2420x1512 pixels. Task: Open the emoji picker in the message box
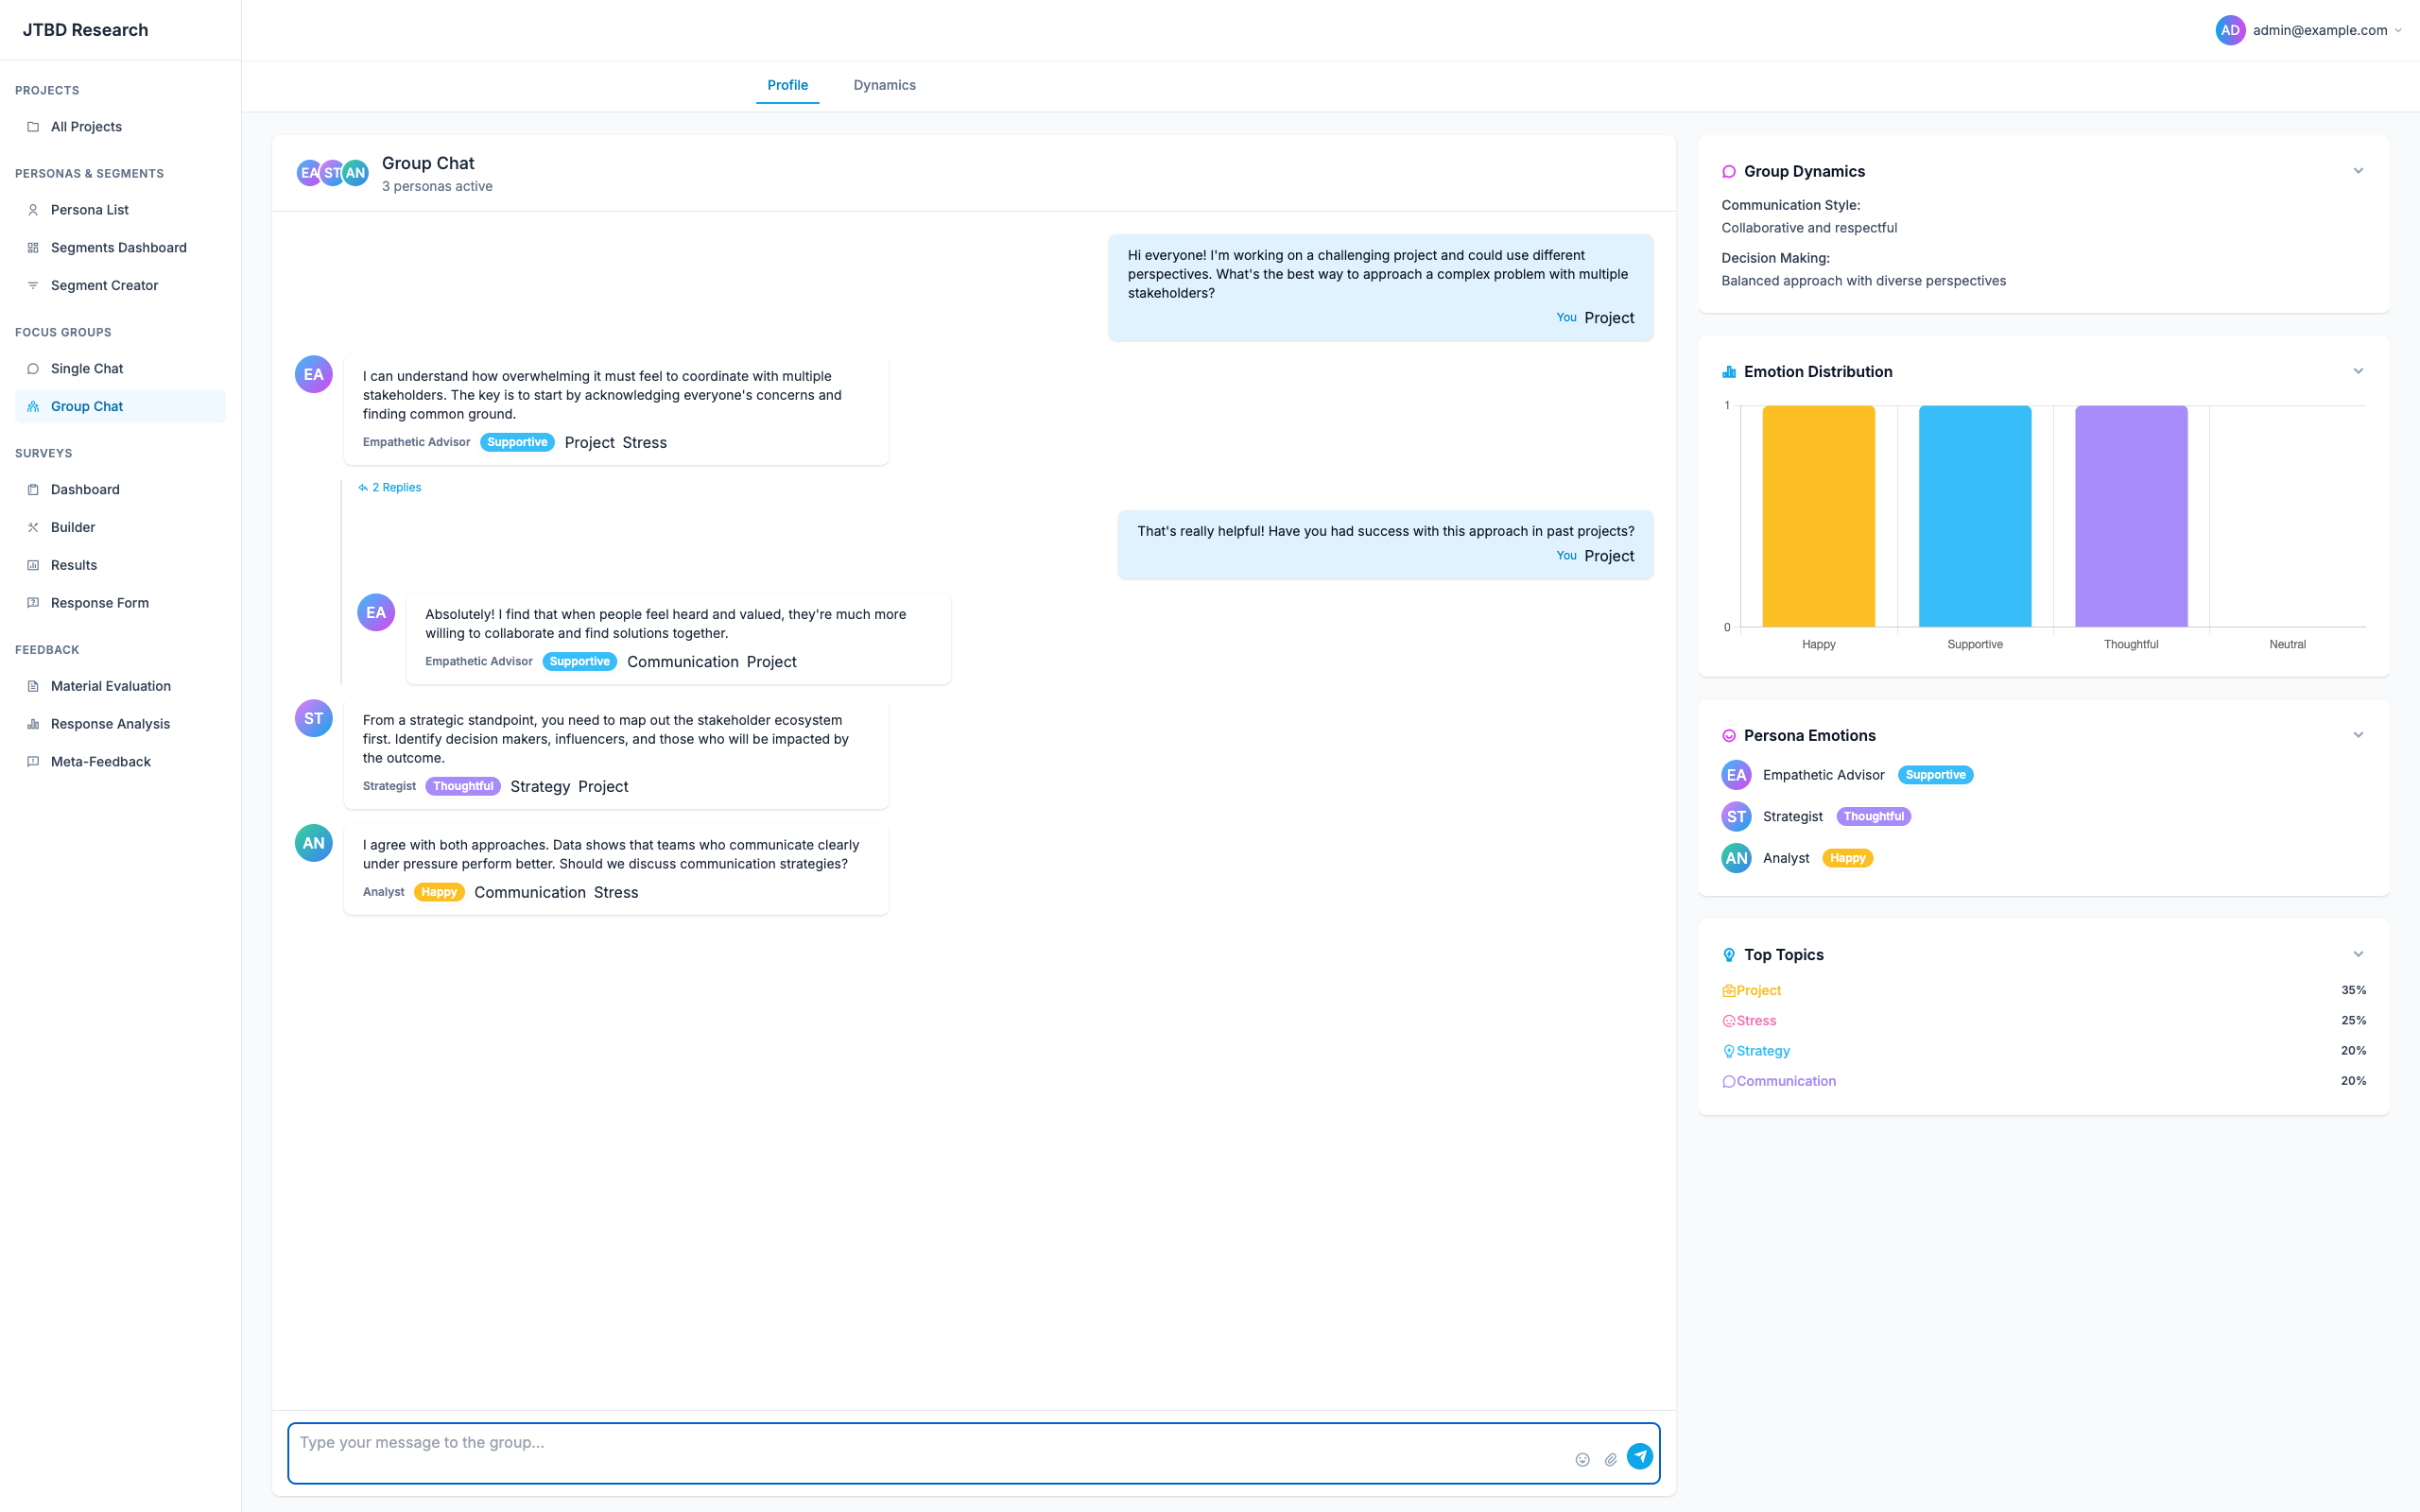pyautogui.click(x=1583, y=1459)
